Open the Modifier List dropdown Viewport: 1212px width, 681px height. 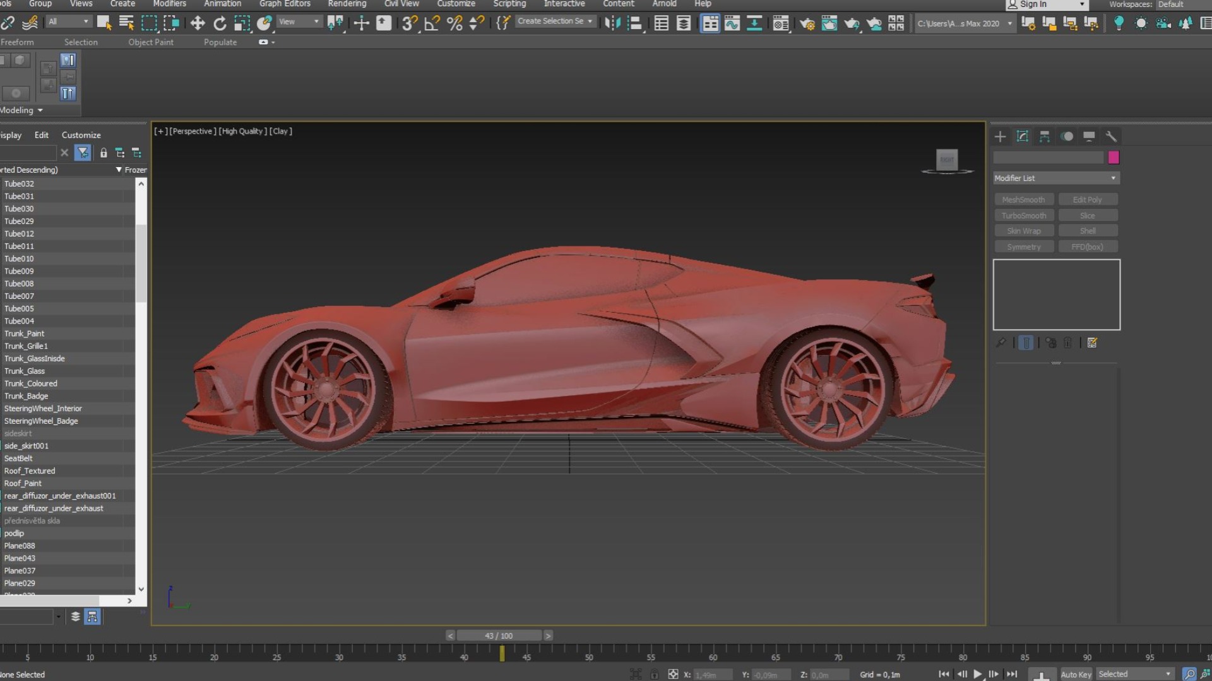click(x=1056, y=178)
